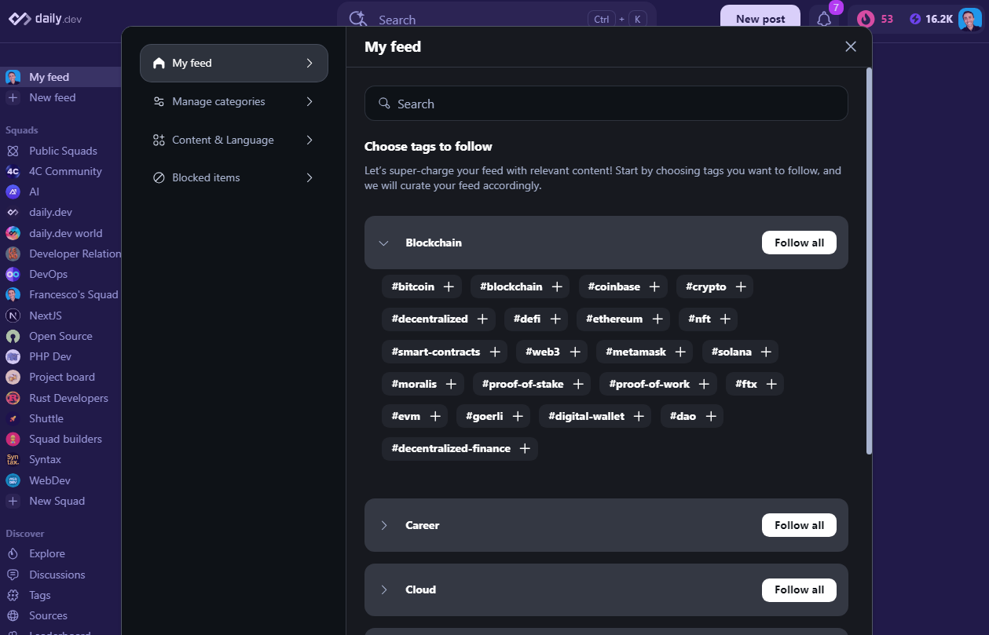Open the Rust Developers squad

60,398
